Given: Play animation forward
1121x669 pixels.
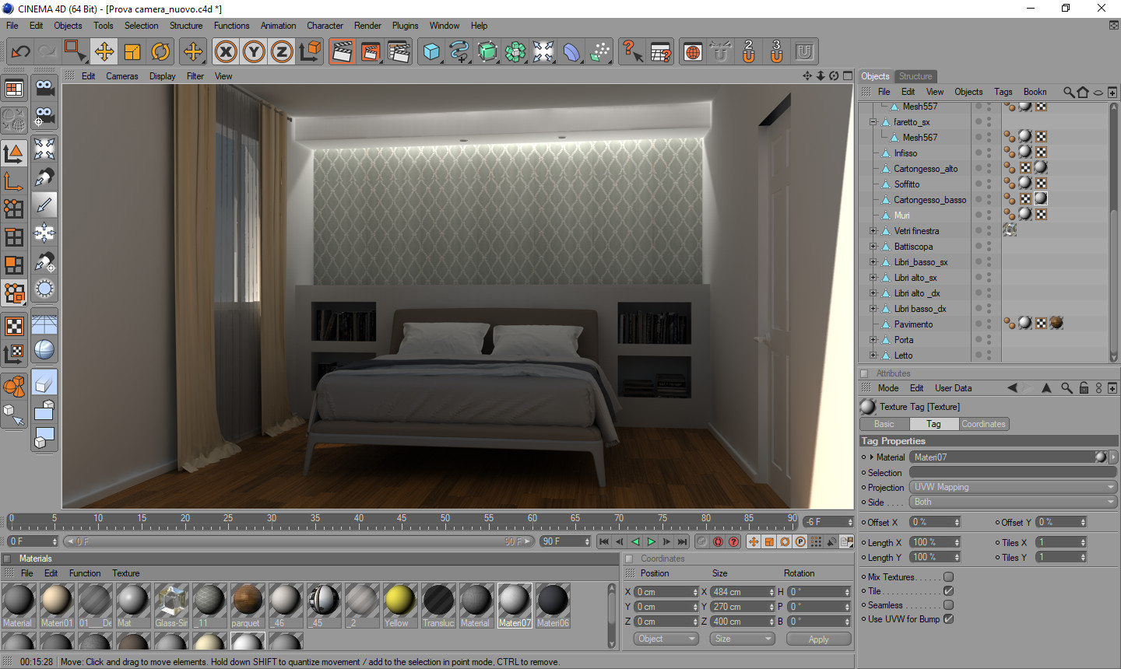Looking at the screenshot, I should [x=651, y=541].
